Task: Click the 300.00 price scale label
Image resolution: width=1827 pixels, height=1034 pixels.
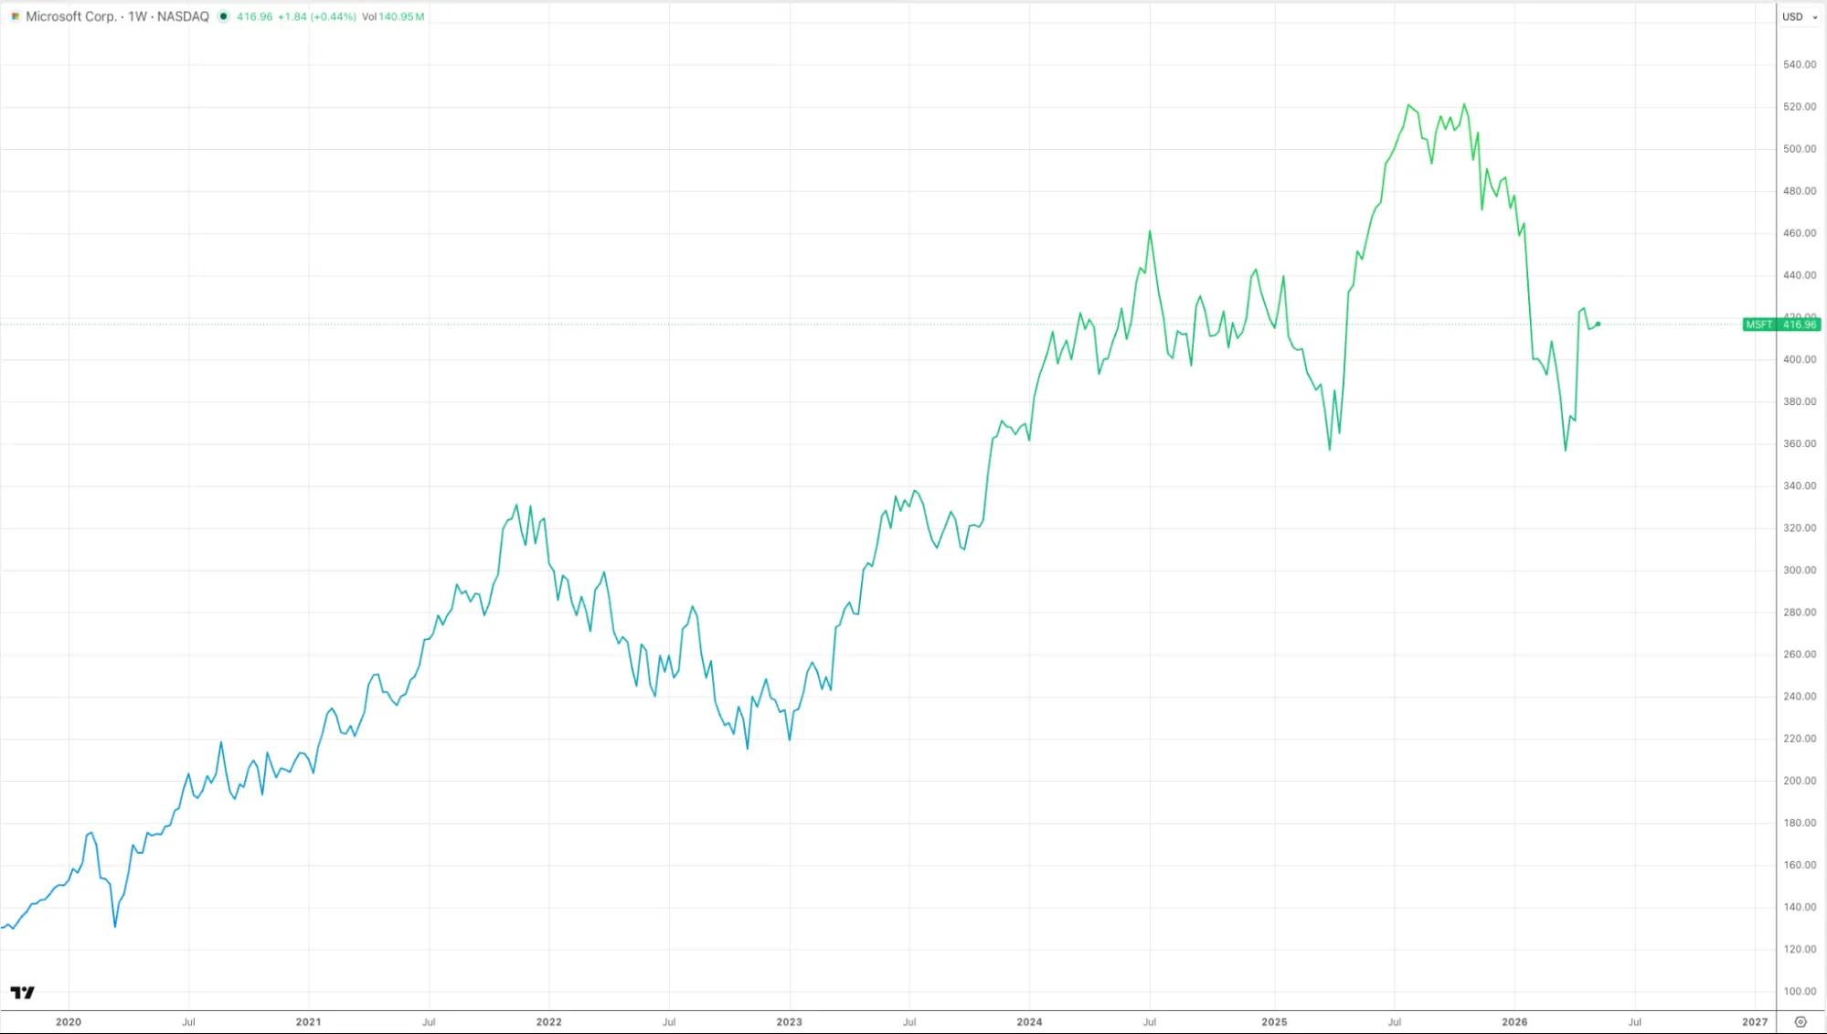Action: click(1800, 570)
